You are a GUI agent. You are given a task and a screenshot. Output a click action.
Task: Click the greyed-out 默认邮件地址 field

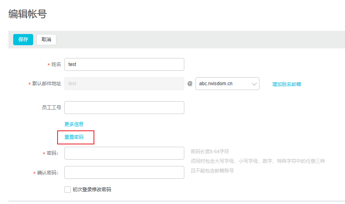(x=124, y=84)
